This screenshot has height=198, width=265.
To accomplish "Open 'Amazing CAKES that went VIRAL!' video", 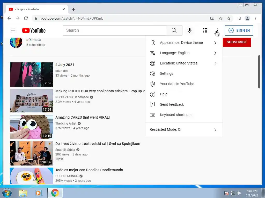I will tap(83, 117).
